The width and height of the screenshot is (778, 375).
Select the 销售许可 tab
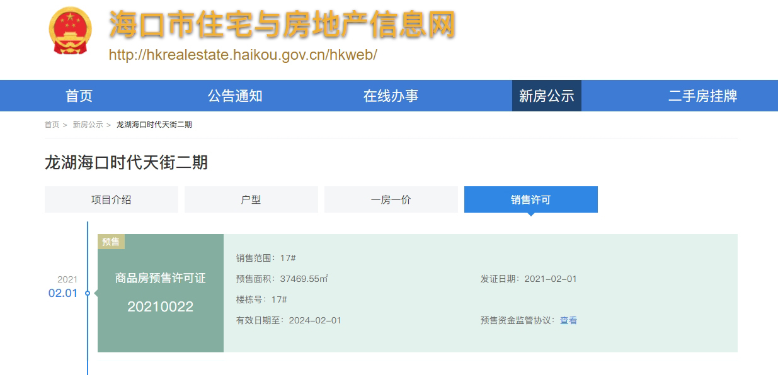(x=531, y=199)
